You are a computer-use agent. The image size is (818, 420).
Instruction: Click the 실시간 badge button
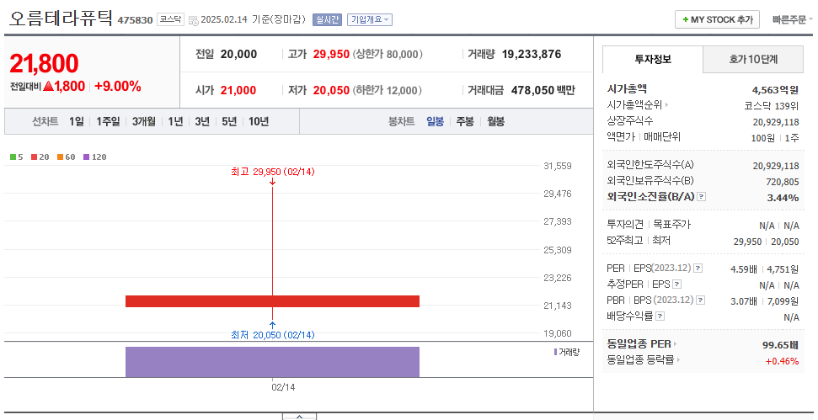pyautogui.click(x=327, y=20)
